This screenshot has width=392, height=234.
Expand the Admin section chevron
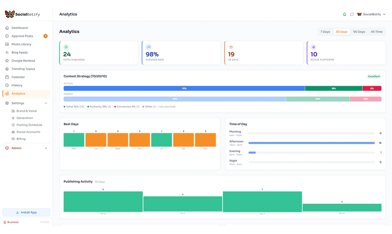pos(46,148)
